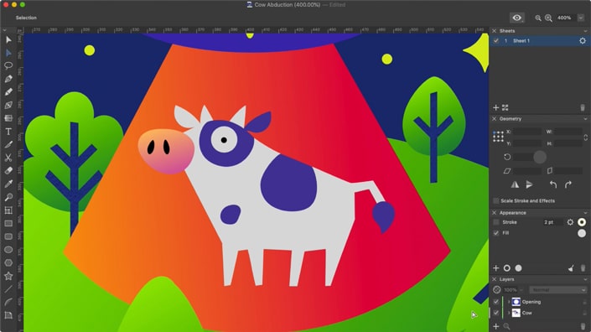The width and height of the screenshot is (591, 332).
Task: Select the Opening layer thumbnail
Action: [x=516, y=302]
